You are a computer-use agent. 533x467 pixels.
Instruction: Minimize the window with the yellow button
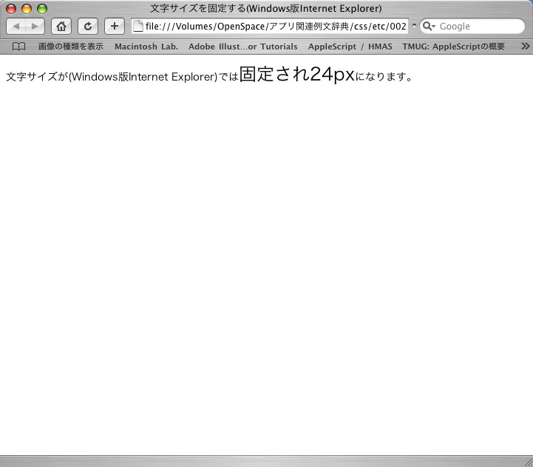(x=27, y=9)
